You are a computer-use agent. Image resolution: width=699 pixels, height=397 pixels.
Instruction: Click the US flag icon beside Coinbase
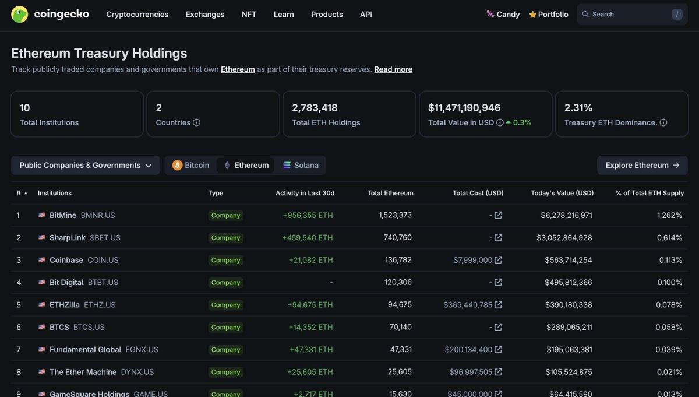42,260
